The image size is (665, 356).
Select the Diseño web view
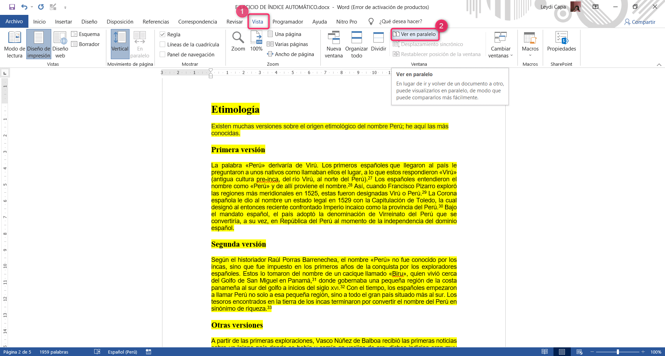pyautogui.click(x=60, y=44)
